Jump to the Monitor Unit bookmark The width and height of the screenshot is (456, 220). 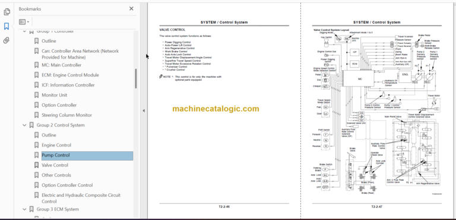coord(55,95)
